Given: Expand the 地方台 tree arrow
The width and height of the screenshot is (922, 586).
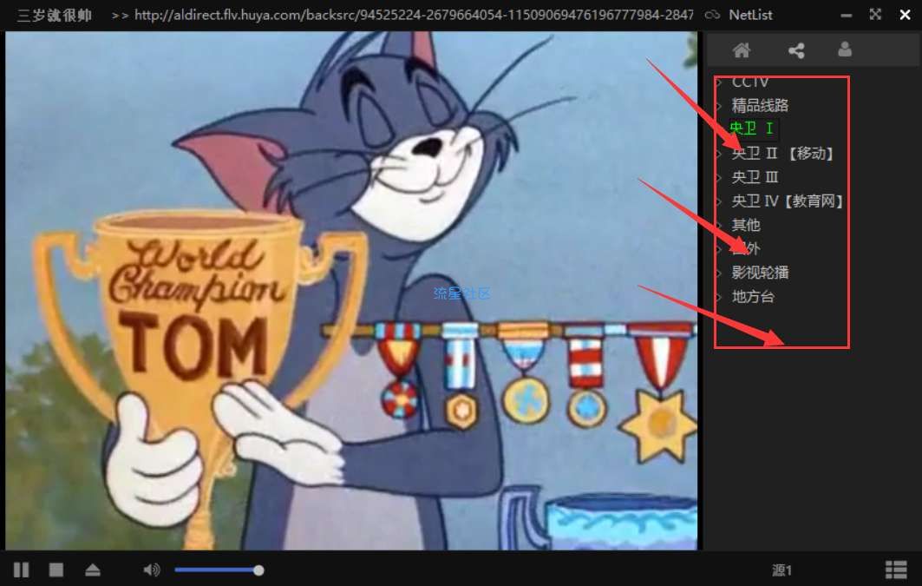Looking at the screenshot, I should [719, 297].
